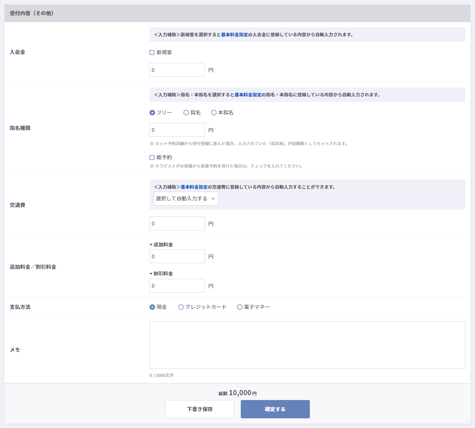Pick 電子マネー as payment method
This screenshot has height=428, width=475.
point(240,307)
